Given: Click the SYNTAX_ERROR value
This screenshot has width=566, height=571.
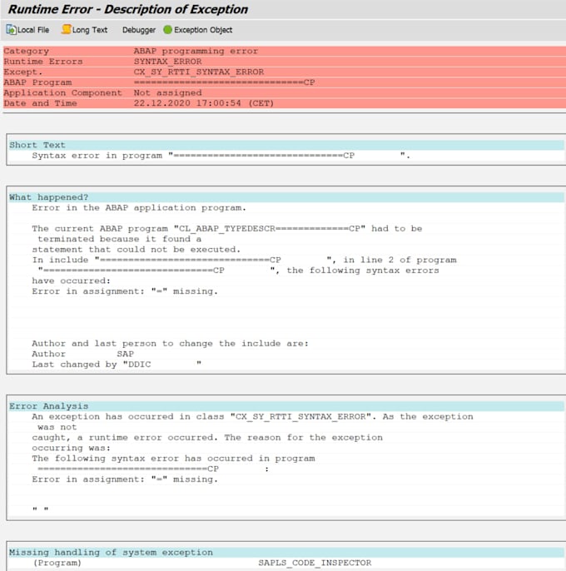Looking at the screenshot, I should tap(168, 62).
